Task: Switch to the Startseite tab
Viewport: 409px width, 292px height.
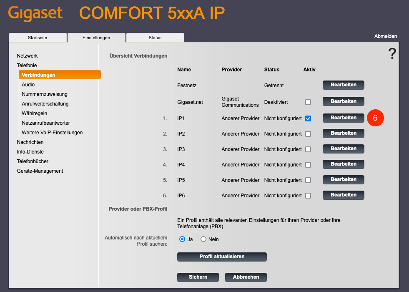Action: click(x=38, y=38)
